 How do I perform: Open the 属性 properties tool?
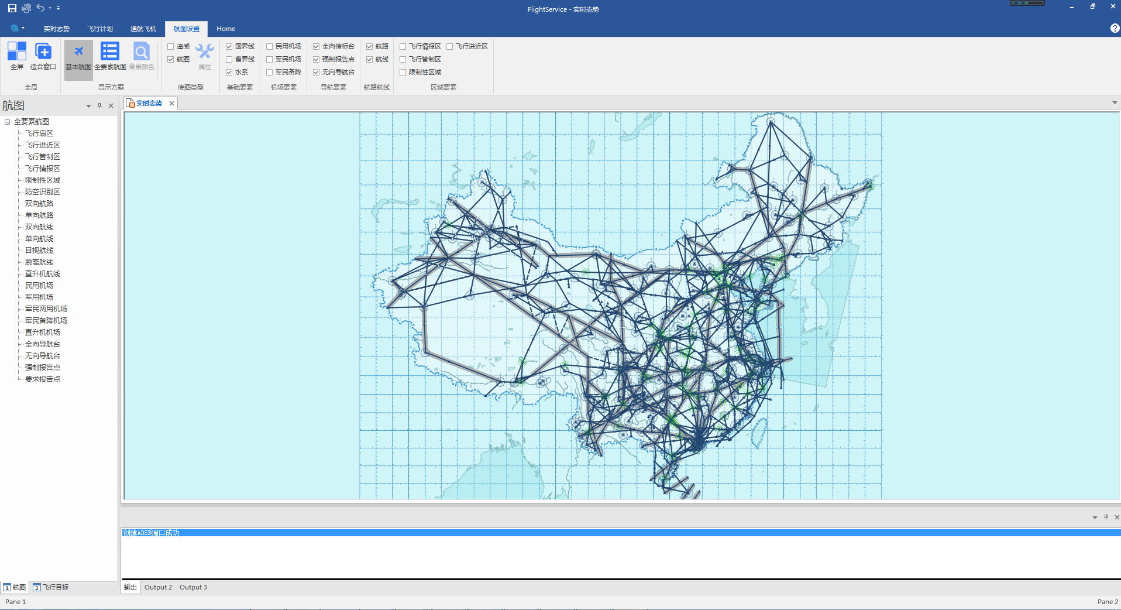[205, 56]
